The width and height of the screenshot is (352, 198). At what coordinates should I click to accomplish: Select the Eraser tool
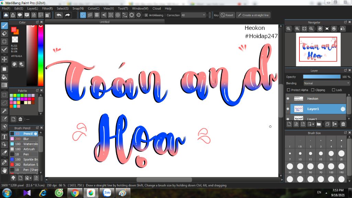(x=4, y=34)
